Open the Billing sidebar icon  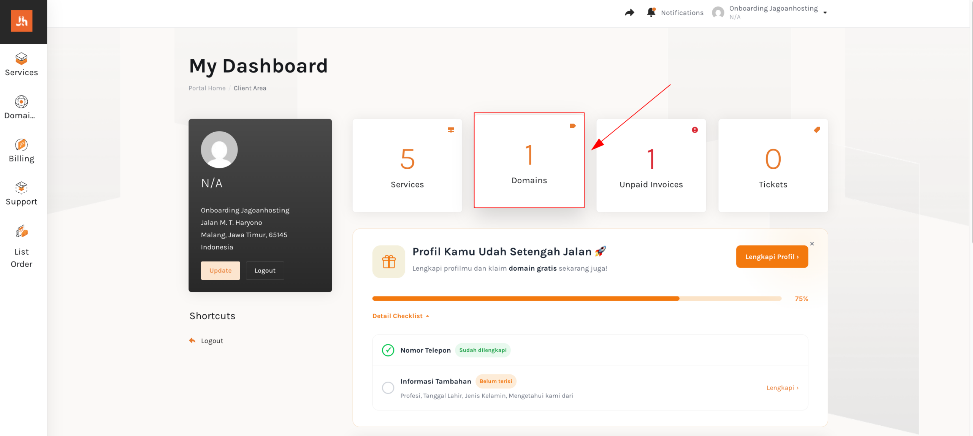point(21,145)
